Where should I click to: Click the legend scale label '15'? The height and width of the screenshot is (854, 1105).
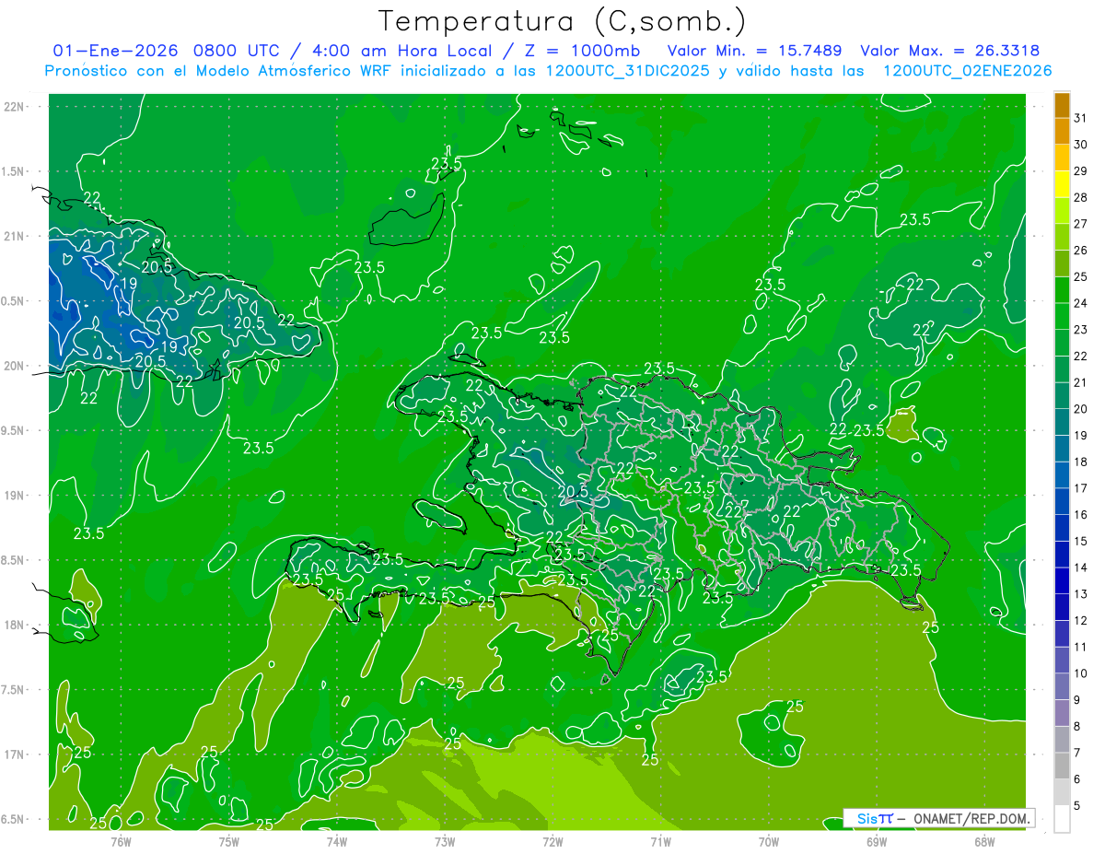1080,542
